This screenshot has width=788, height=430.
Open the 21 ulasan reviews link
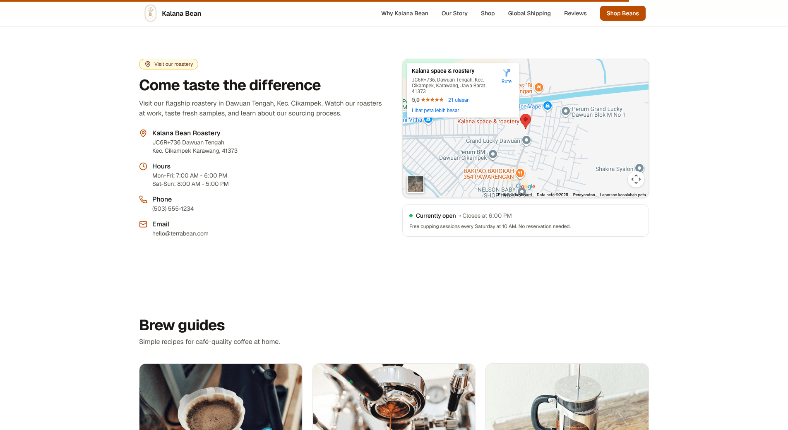coord(459,100)
